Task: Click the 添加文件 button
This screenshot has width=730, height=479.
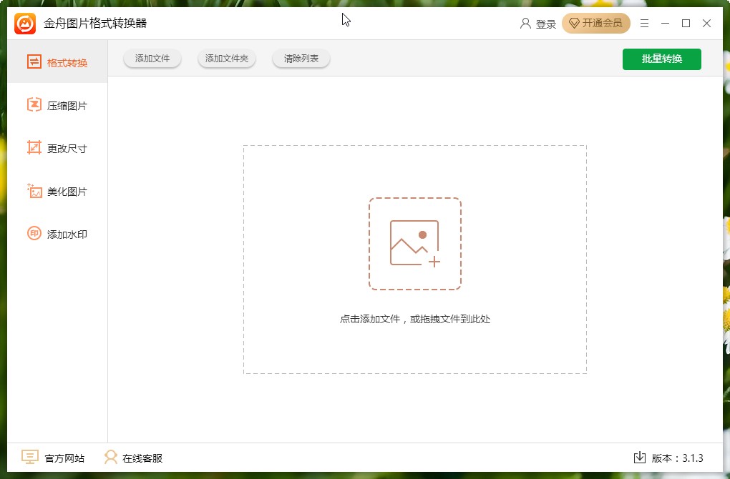Action: pos(152,59)
